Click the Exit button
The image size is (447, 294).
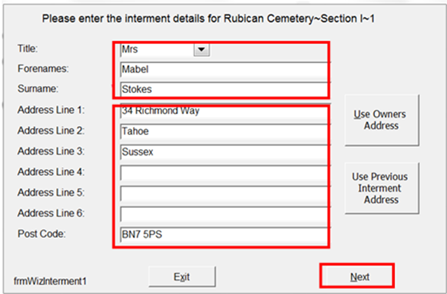[181, 276]
